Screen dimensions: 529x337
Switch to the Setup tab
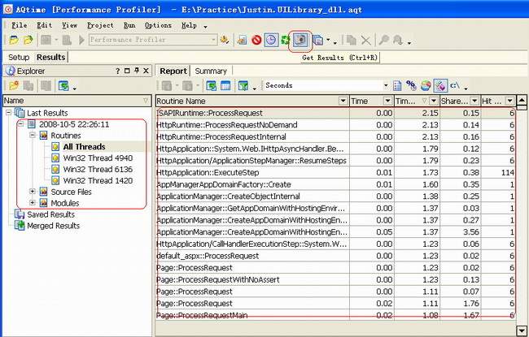[x=19, y=58]
